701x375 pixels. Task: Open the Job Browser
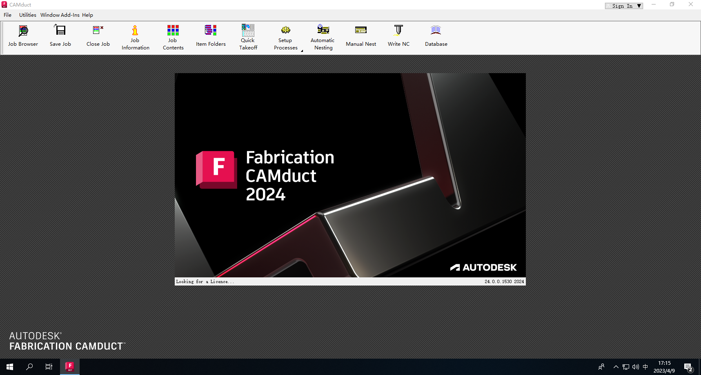23,36
